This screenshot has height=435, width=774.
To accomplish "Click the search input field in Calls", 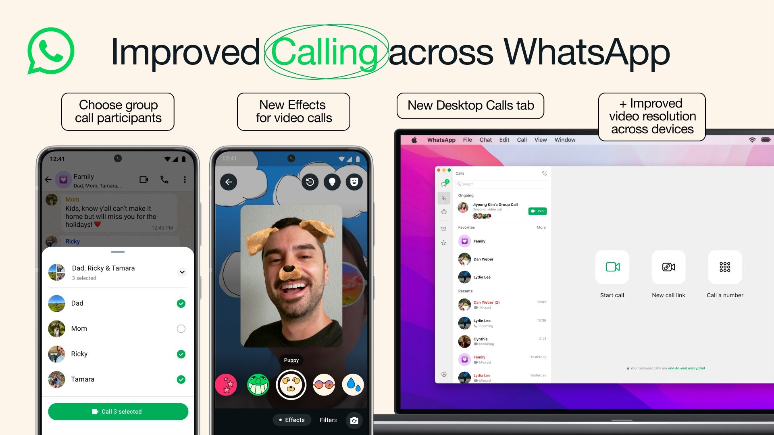I will coord(501,184).
